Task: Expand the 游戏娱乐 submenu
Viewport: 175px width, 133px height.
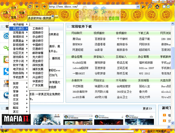Action: click(19, 57)
